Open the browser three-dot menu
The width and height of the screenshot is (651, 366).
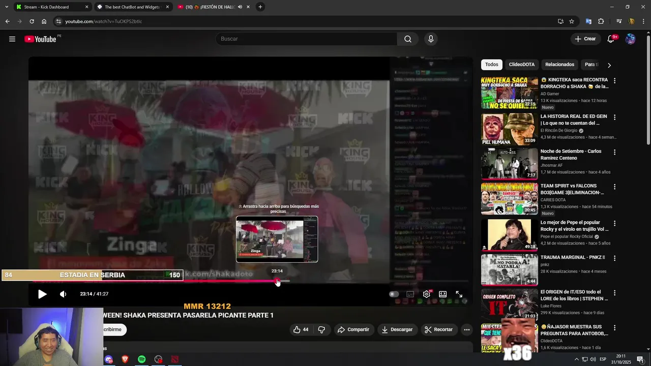pyautogui.click(x=643, y=21)
